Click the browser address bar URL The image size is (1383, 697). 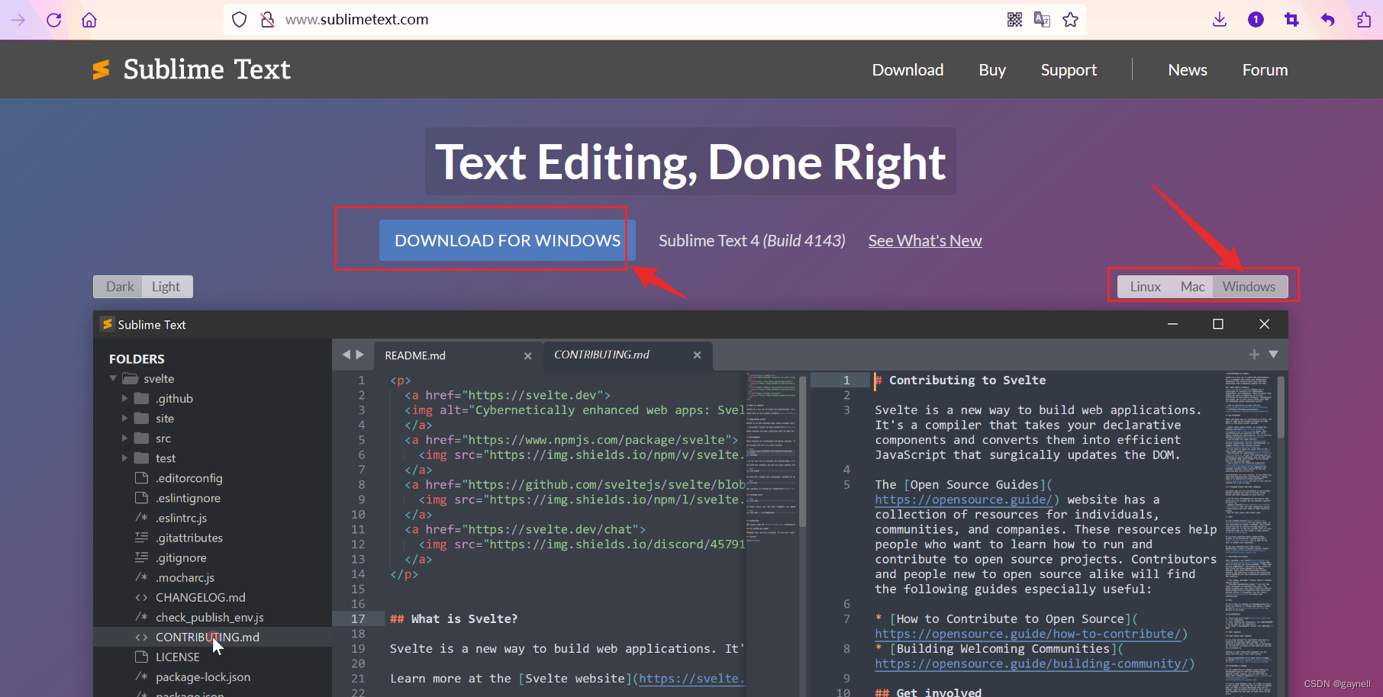(x=356, y=20)
